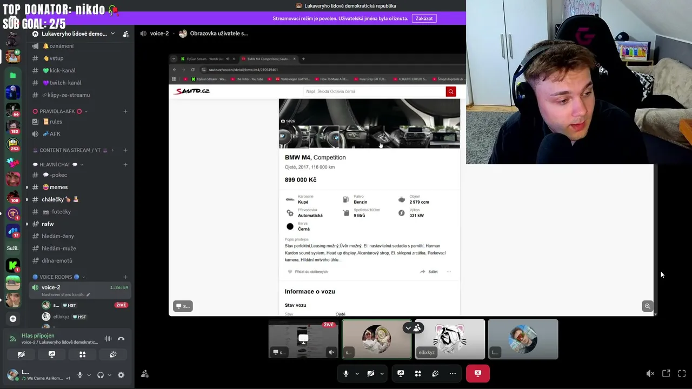692x389 pixels.
Task: Open activities from the voice panel
Action: (x=82, y=354)
